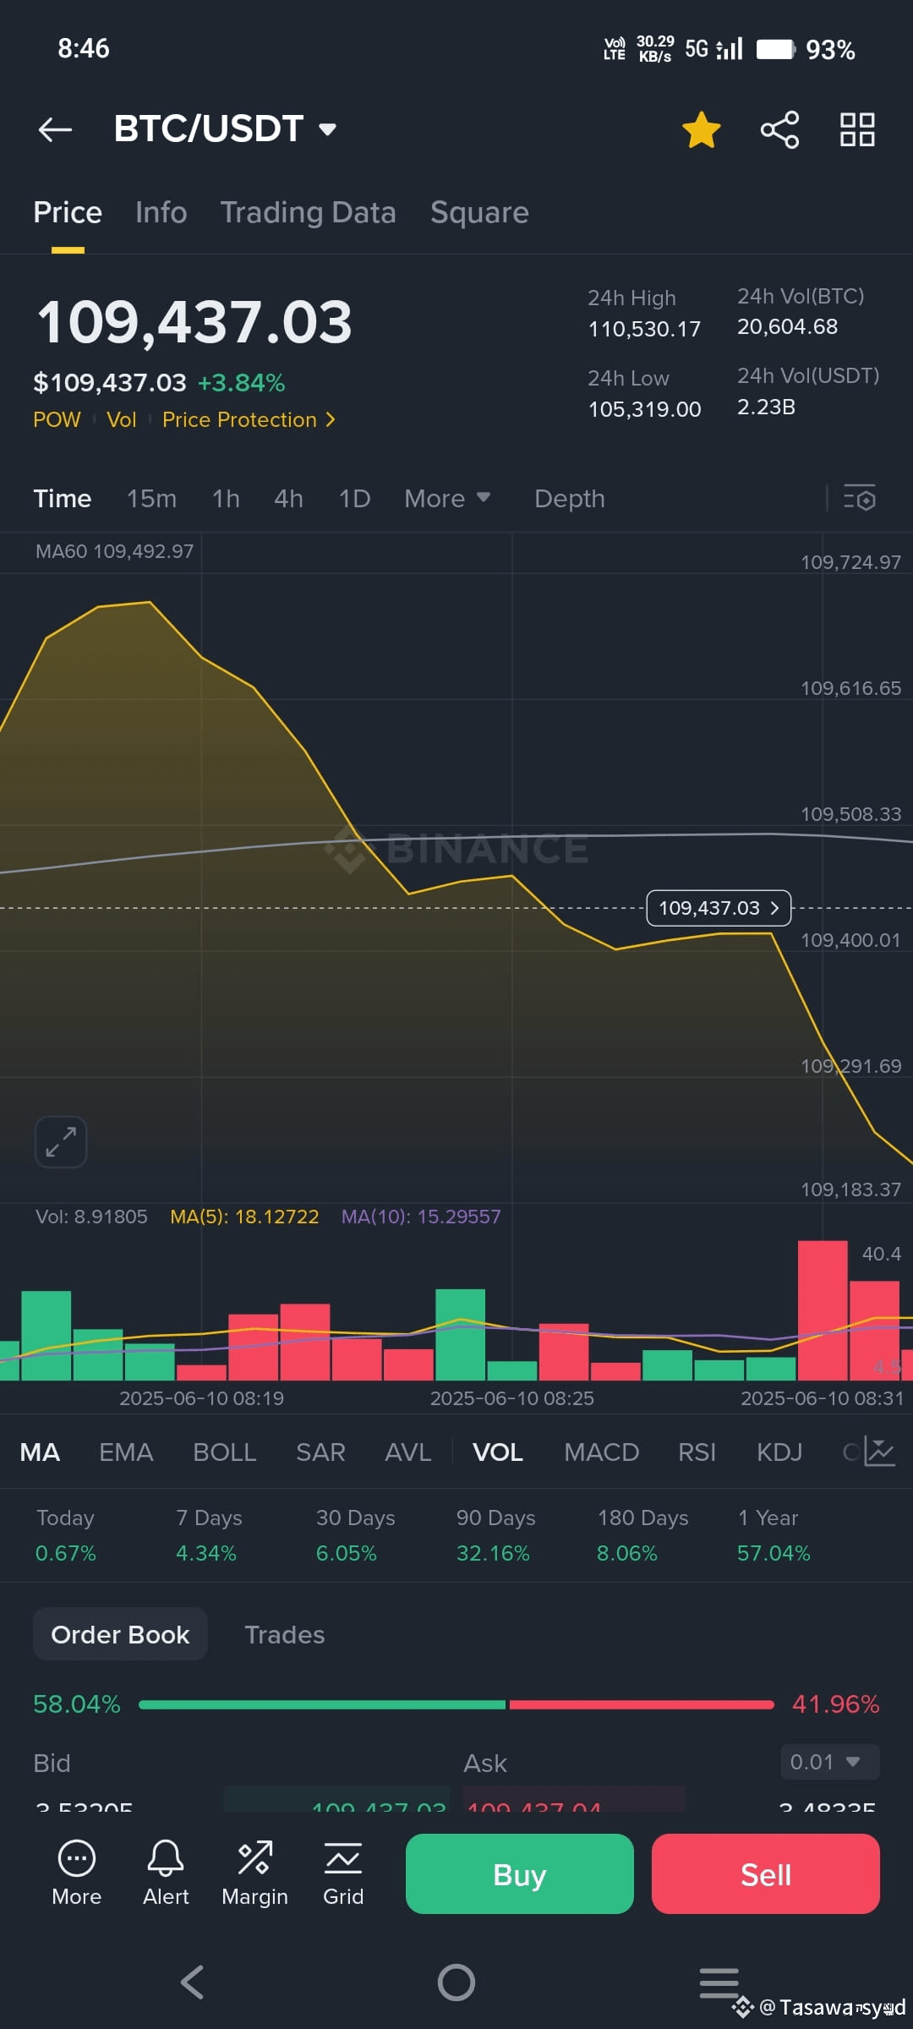
Task: Toggle the MA indicator
Action: click(x=40, y=1452)
